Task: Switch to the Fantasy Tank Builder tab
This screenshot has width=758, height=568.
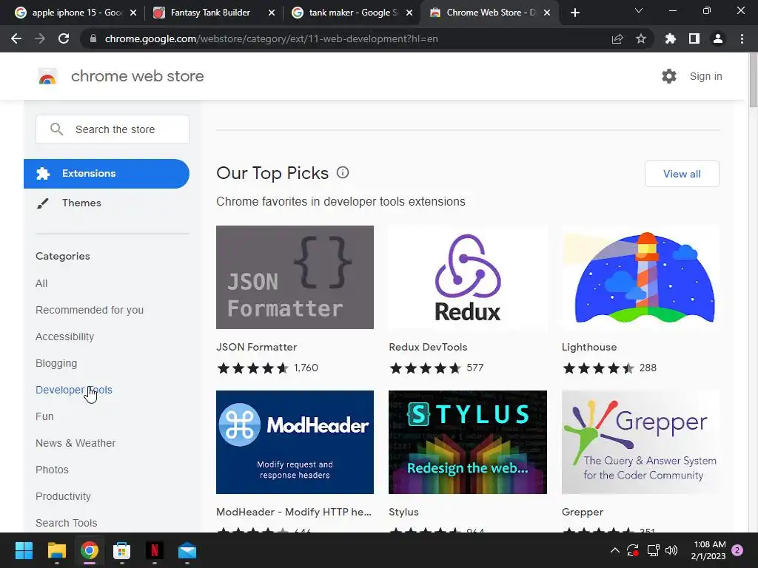Action: [210, 13]
